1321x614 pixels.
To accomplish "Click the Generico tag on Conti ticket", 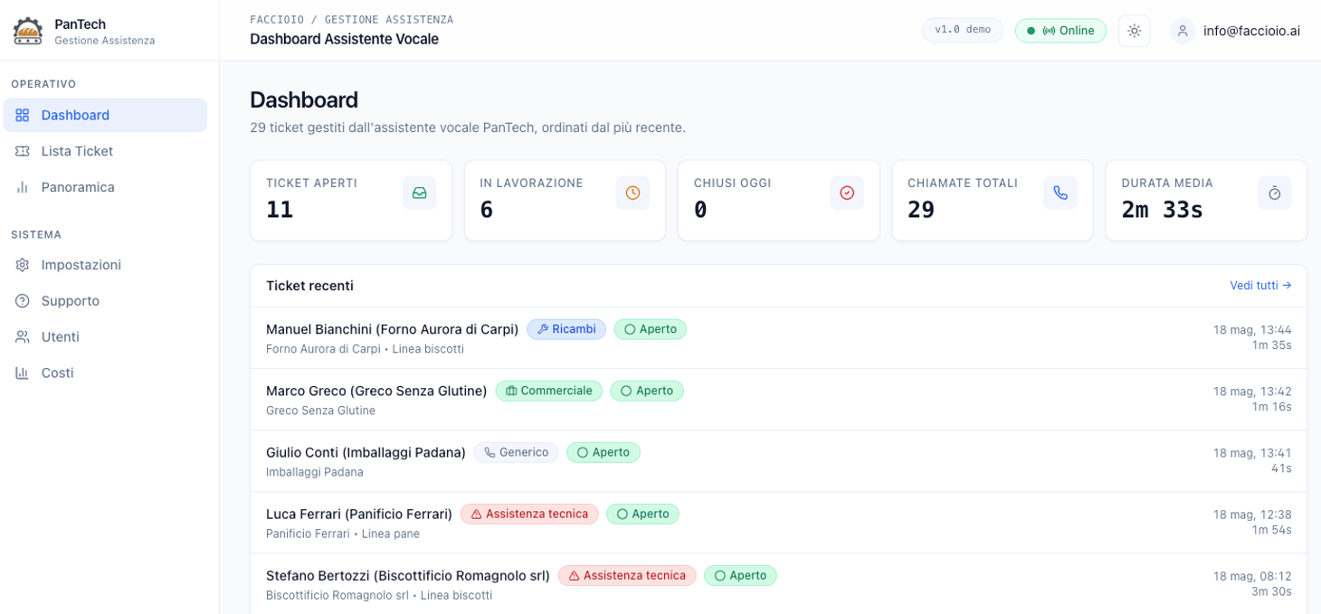I will click(516, 452).
